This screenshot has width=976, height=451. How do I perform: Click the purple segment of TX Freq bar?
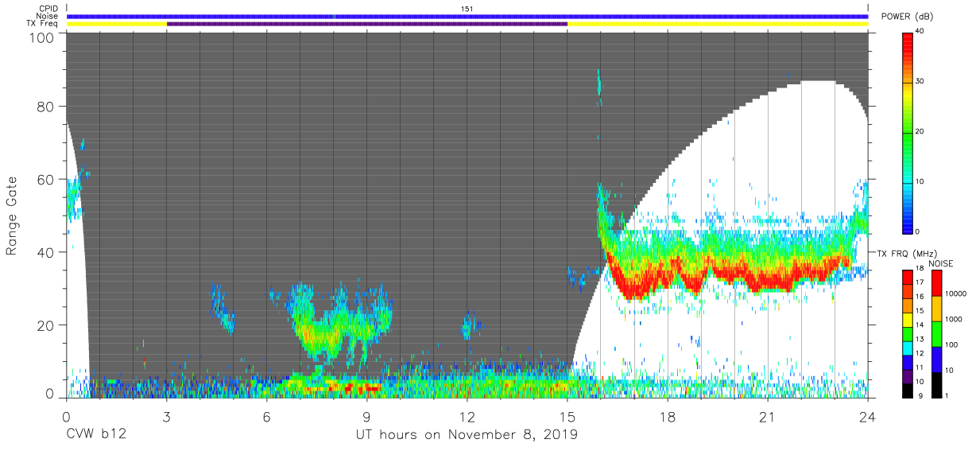tap(367, 24)
